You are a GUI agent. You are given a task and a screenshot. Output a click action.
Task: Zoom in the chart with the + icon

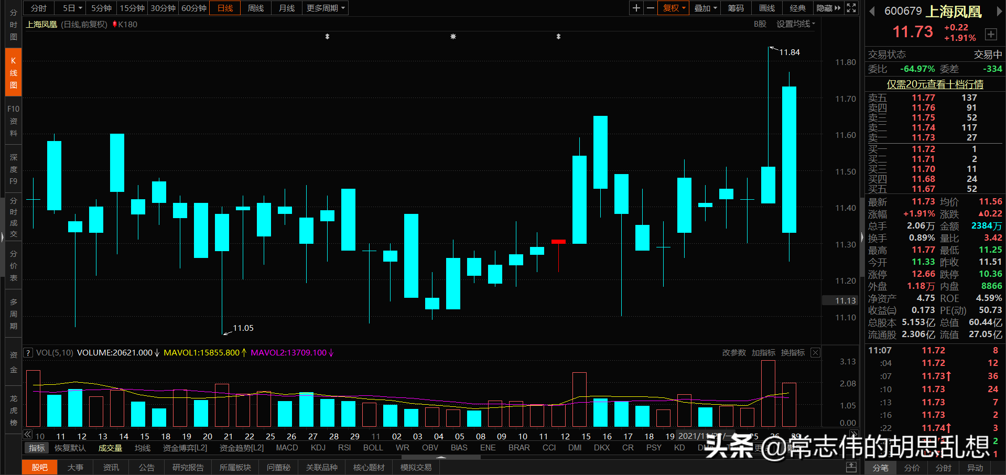[x=636, y=8]
